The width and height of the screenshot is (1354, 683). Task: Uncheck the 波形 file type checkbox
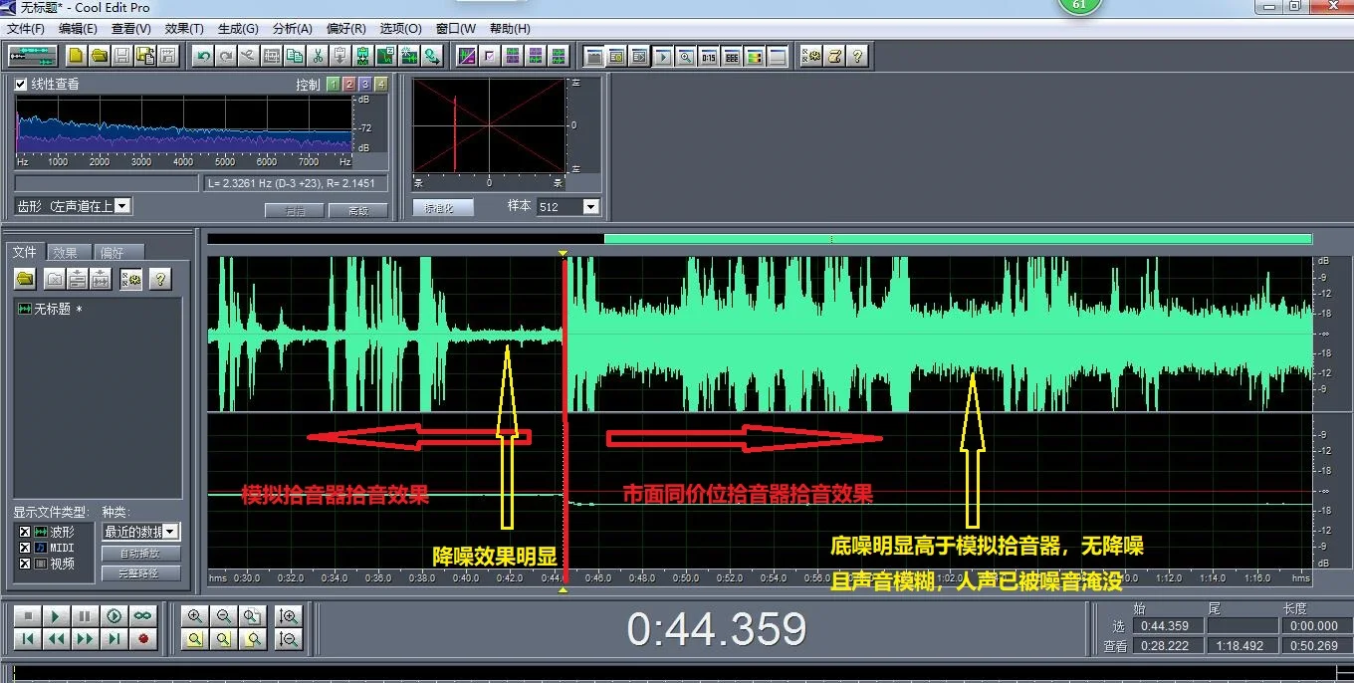point(25,533)
